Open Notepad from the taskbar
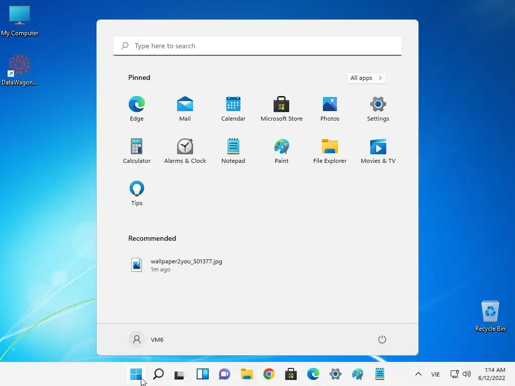Viewport: 515px width, 386px height. tap(380, 374)
